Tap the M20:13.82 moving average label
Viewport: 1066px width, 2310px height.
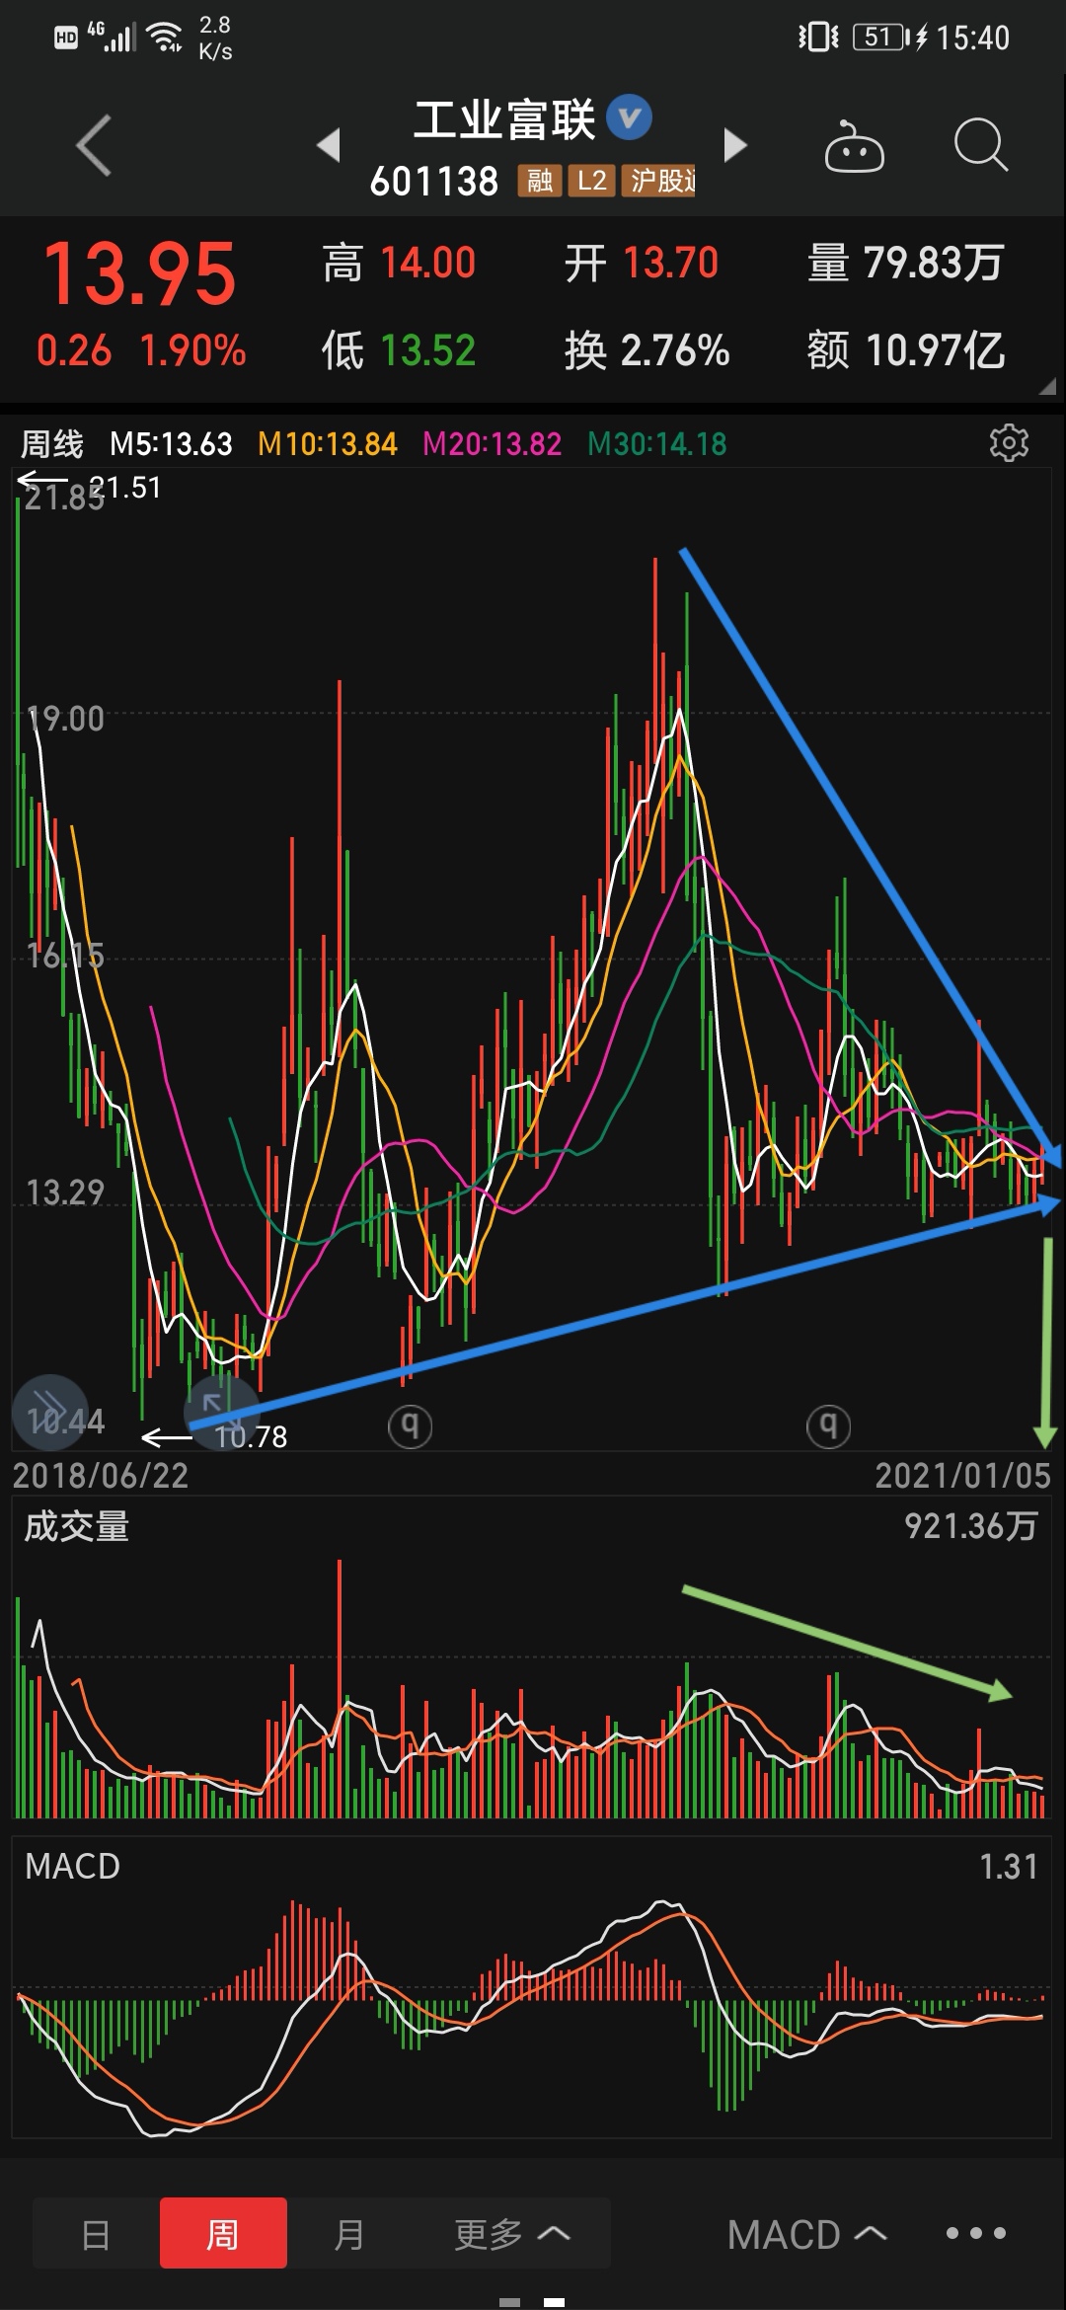click(493, 444)
